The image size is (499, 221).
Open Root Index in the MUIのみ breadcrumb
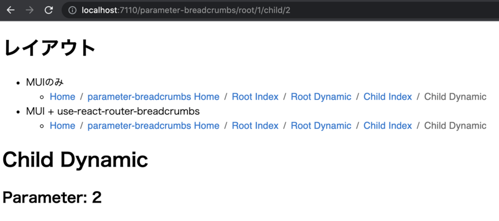[255, 97]
